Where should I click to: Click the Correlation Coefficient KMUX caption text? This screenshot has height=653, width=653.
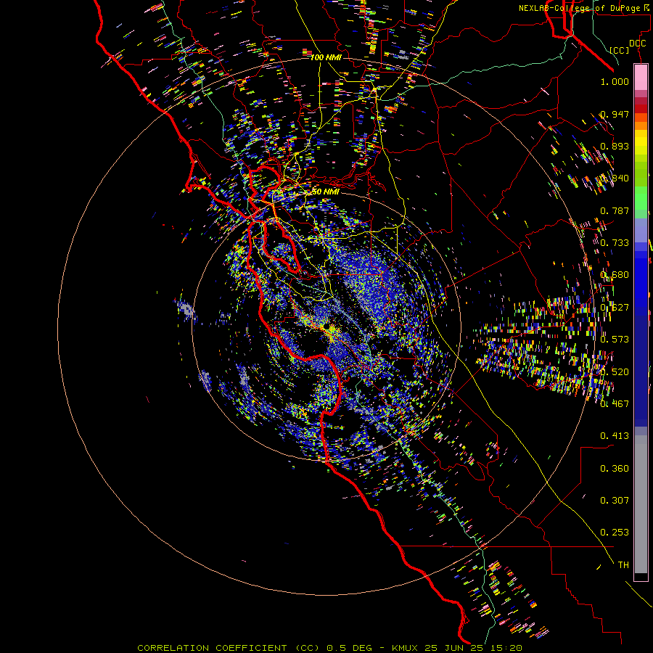[x=329, y=648]
